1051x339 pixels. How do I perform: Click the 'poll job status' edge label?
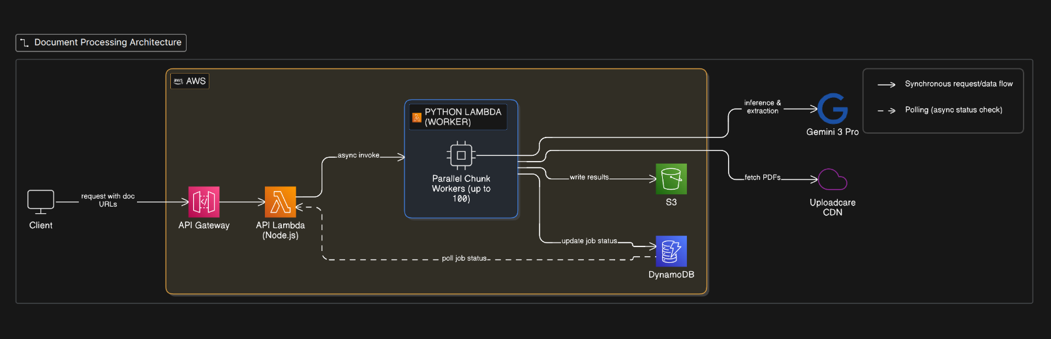pos(465,258)
